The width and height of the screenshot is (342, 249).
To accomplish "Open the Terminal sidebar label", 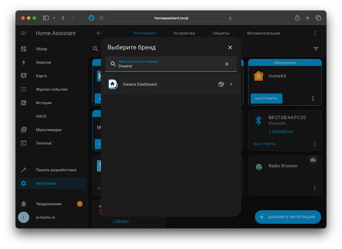I will [x=44, y=143].
